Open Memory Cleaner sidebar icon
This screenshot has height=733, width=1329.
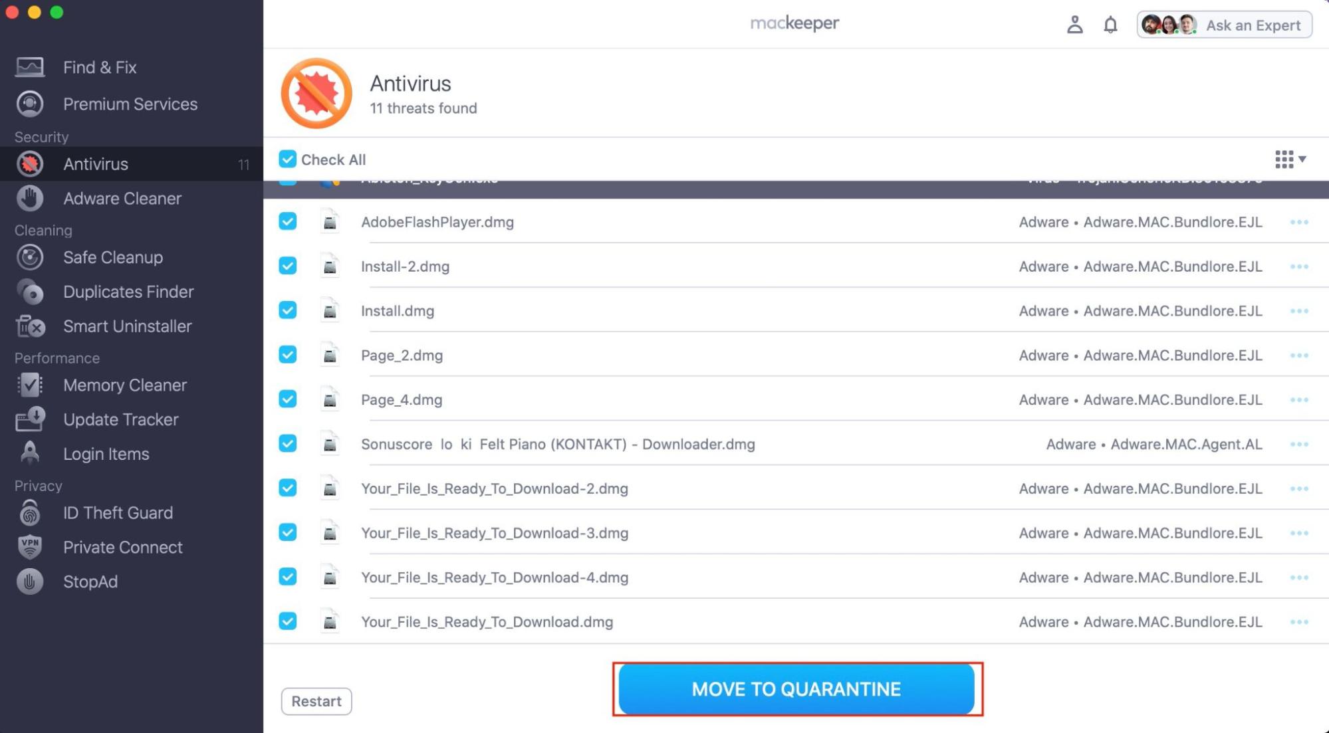click(30, 385)
